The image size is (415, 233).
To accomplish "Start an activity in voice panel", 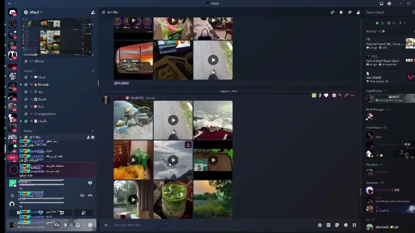I will [62, 213].
